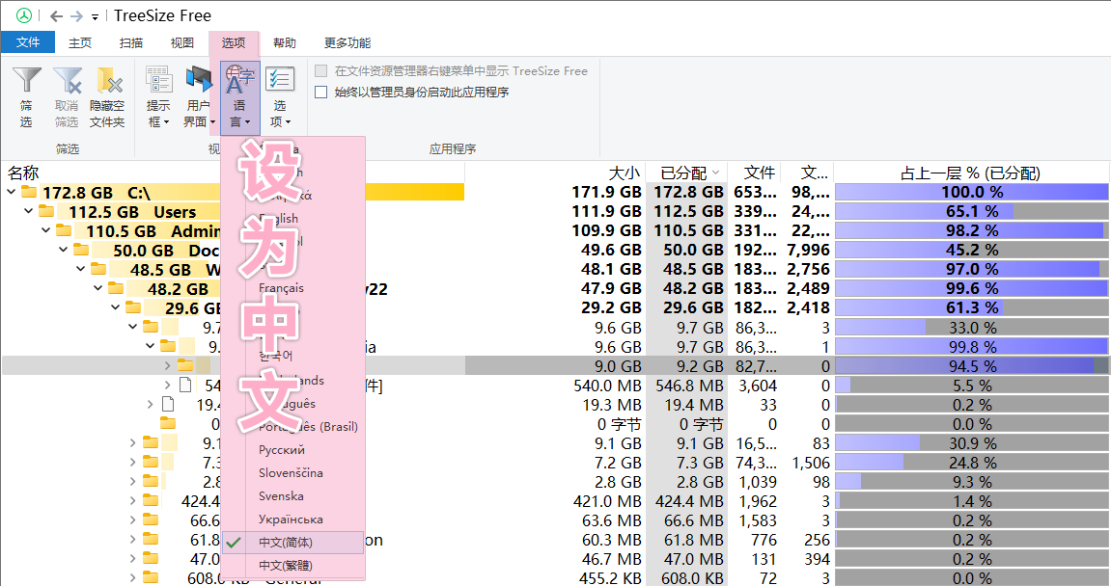Switch to the 视图 tab
Screen dimensions: 1111x586
[182, 42]
